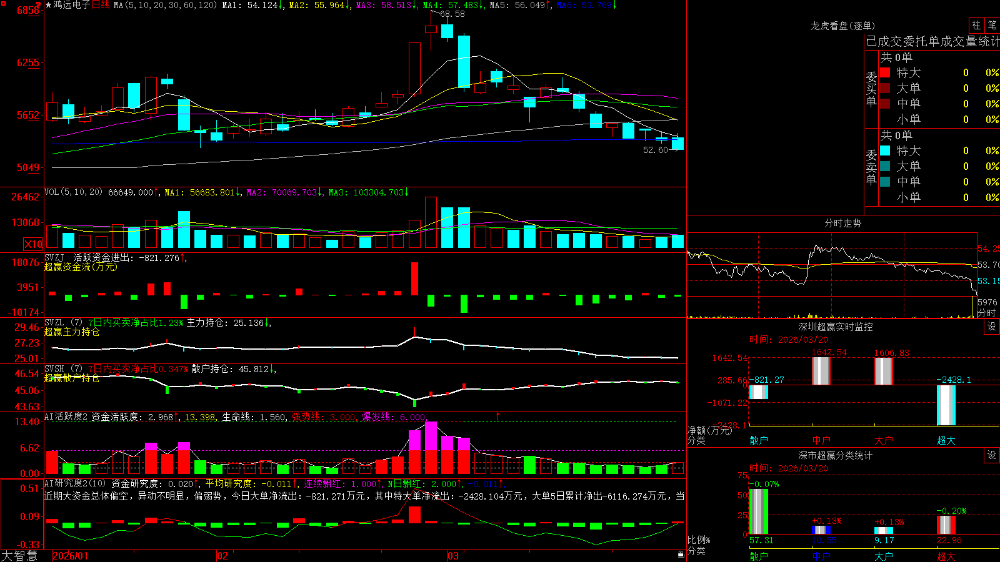Click the star icon before 鸿远电子
The height and width of the screenshot is (562, 1000).
[x=48, y=5]
